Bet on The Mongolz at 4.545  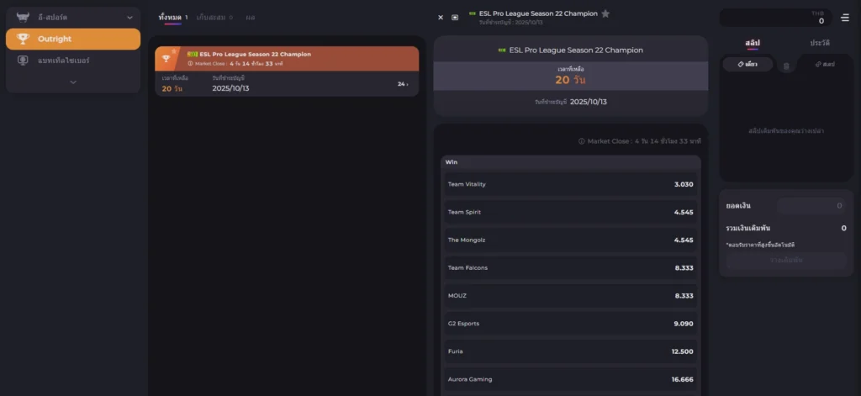pos(571,240)
